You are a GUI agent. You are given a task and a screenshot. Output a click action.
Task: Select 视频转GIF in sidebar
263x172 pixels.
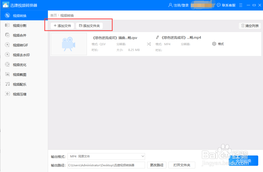[x=24, y=45]
